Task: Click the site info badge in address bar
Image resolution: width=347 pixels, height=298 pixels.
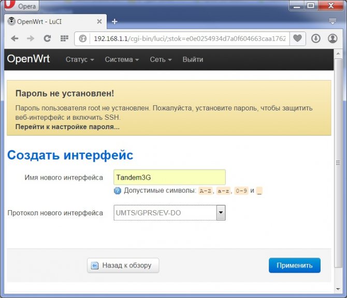Action: [83, 39]
